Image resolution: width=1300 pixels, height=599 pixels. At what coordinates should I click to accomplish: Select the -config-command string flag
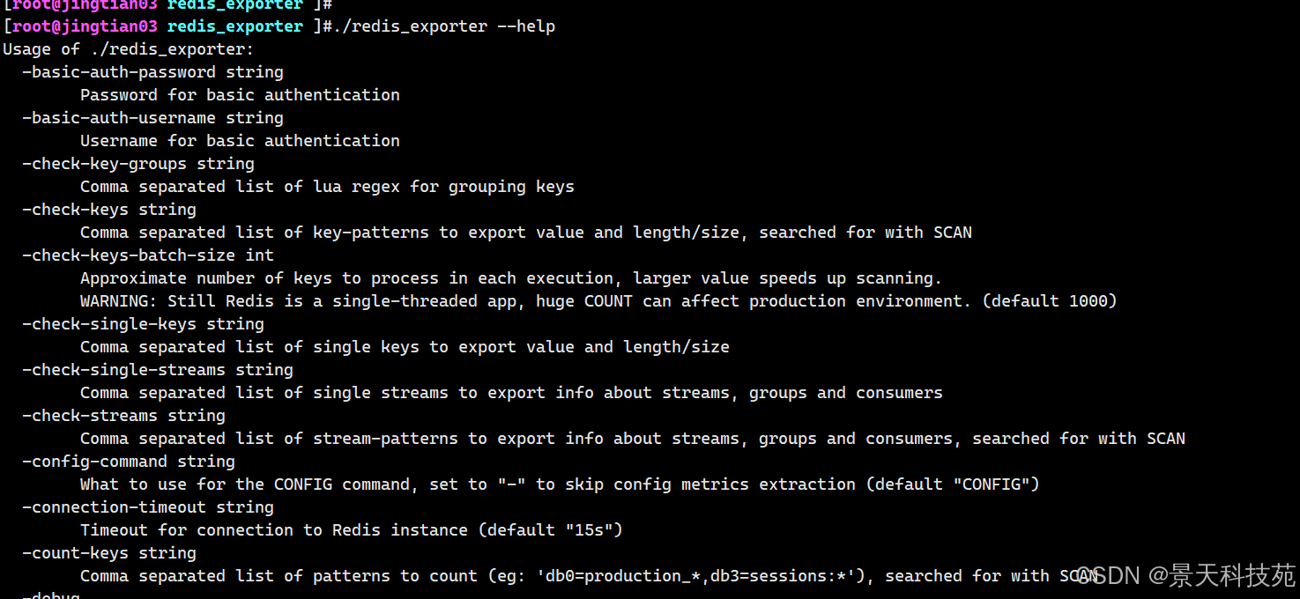129,462
